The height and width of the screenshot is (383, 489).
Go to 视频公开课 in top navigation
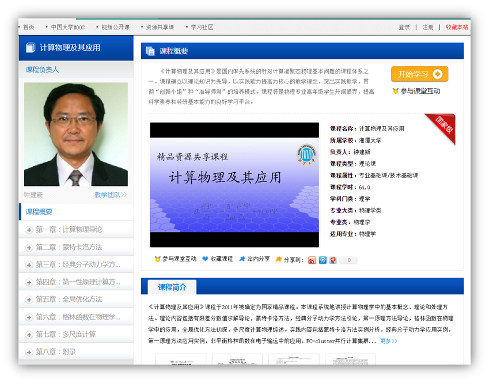click(115, 27)
